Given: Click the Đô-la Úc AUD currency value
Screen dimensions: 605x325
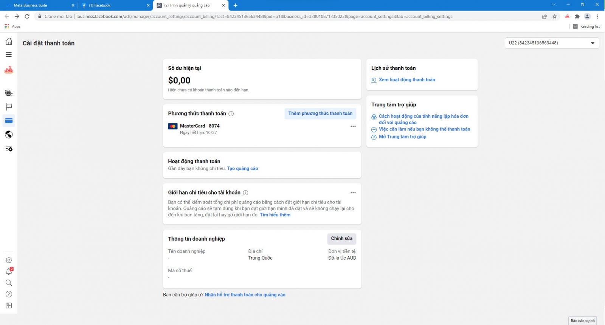Looking at the screenshot, I should click(x=342, y=258).
